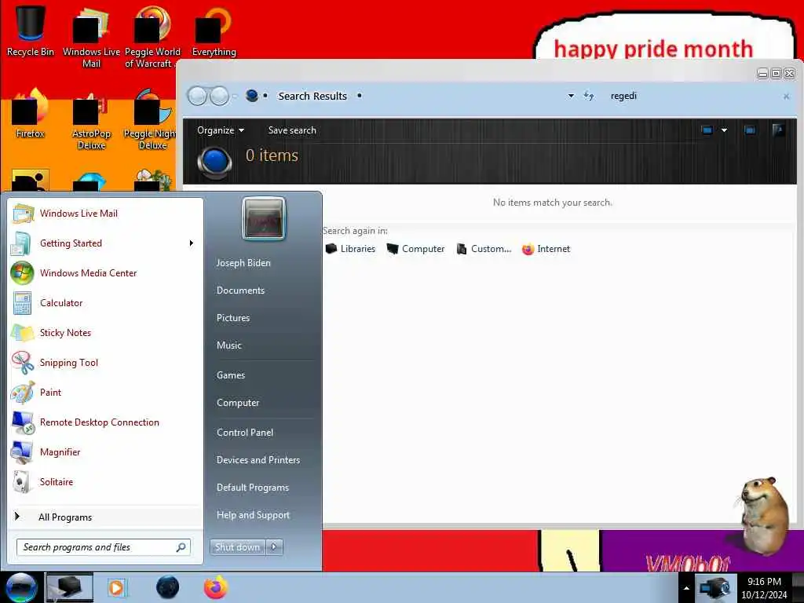Search again in Libraries
The width and height of the screenshot is (804, 603).
tap(351, 249)
